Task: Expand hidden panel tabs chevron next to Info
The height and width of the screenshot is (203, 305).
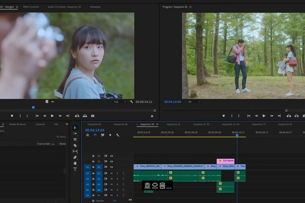Action: pos(67,124)
